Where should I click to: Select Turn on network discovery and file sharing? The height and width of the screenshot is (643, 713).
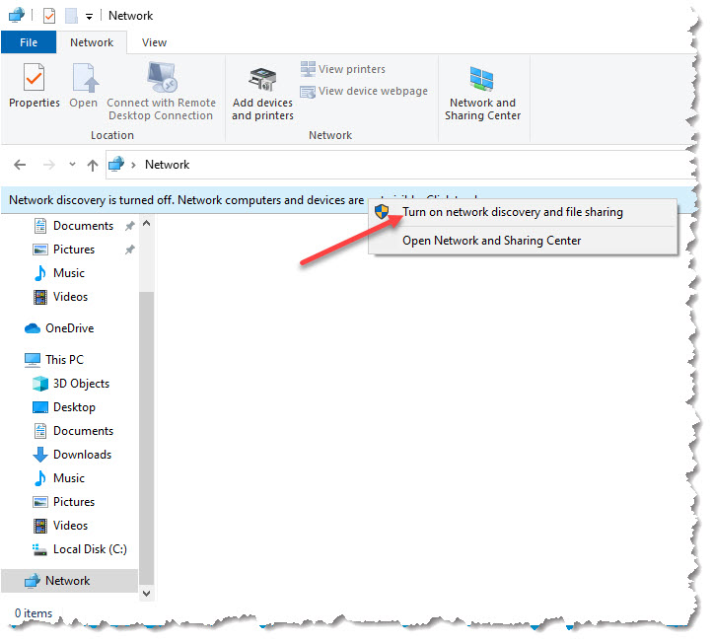click(x=512, y=212)
